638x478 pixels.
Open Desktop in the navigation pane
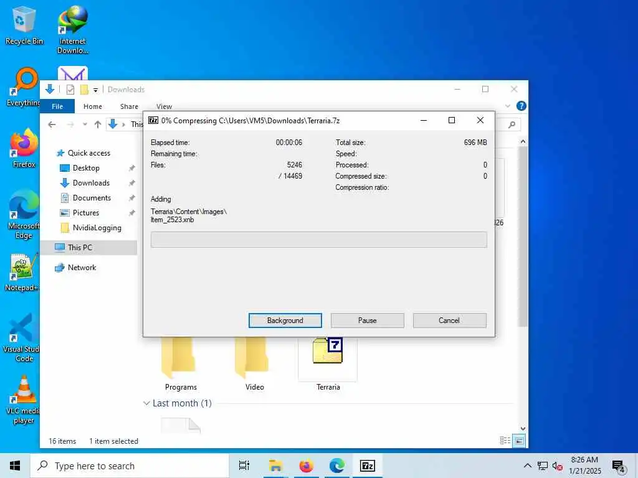(x=86, y=168)
